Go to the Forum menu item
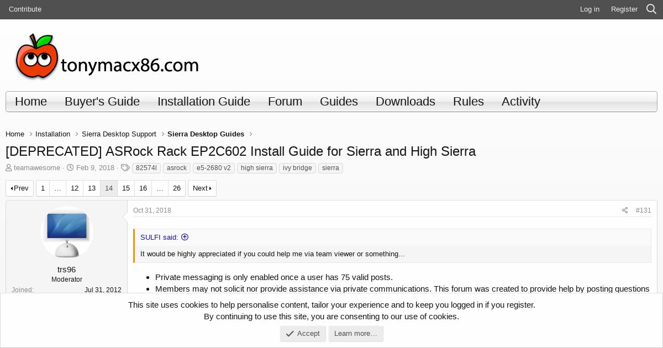The width and height of the screenshot is (663, 348). click(x=285, y=102)
